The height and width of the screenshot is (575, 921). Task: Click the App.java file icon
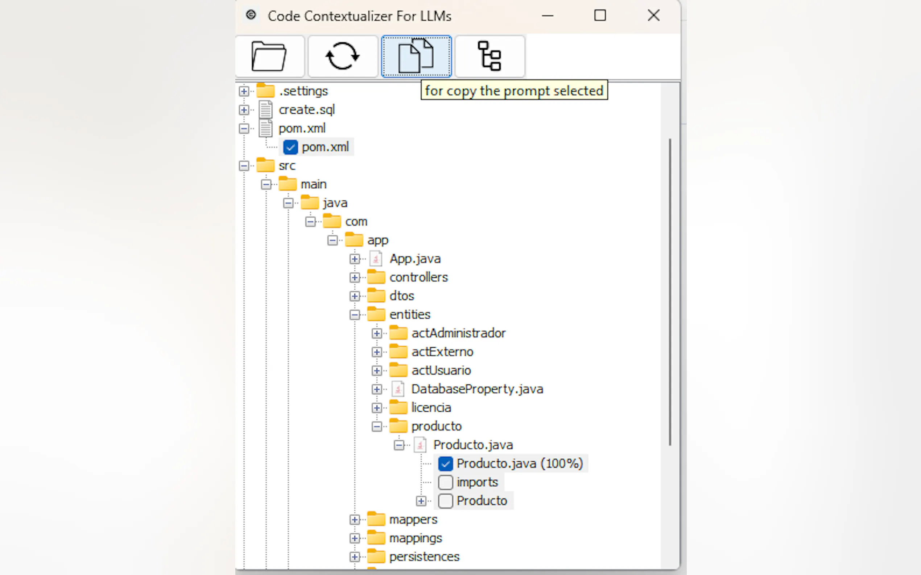coord(376,259)
